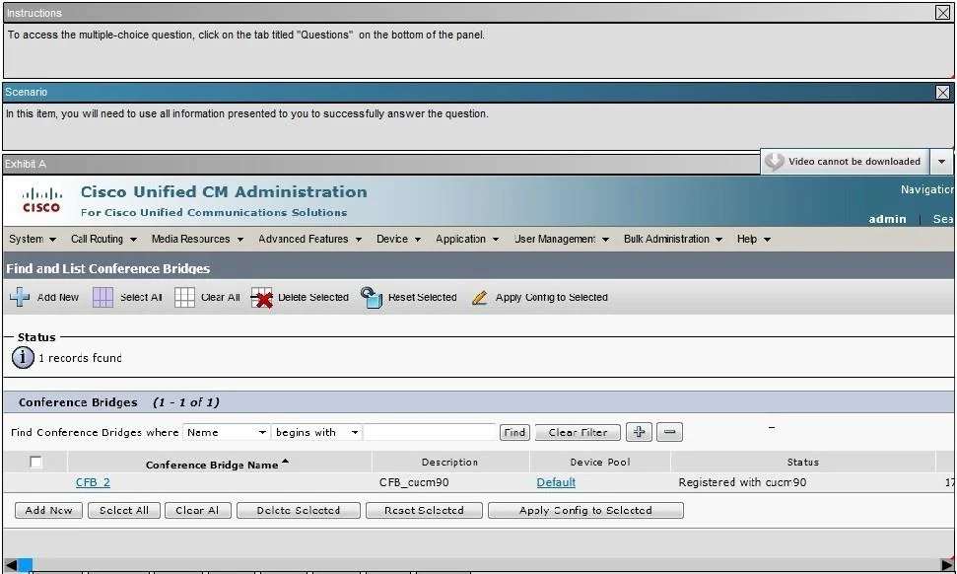This screenshot has width=957, height=574.
Task: Click the Clear All grid icon
Action: [184, 298]
